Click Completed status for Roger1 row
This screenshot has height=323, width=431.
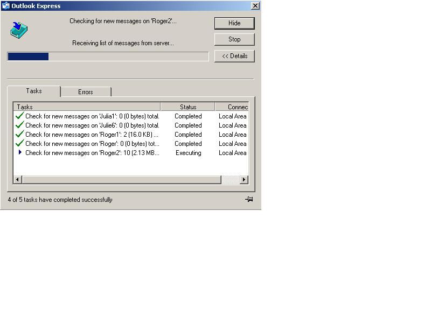point(188,135)
